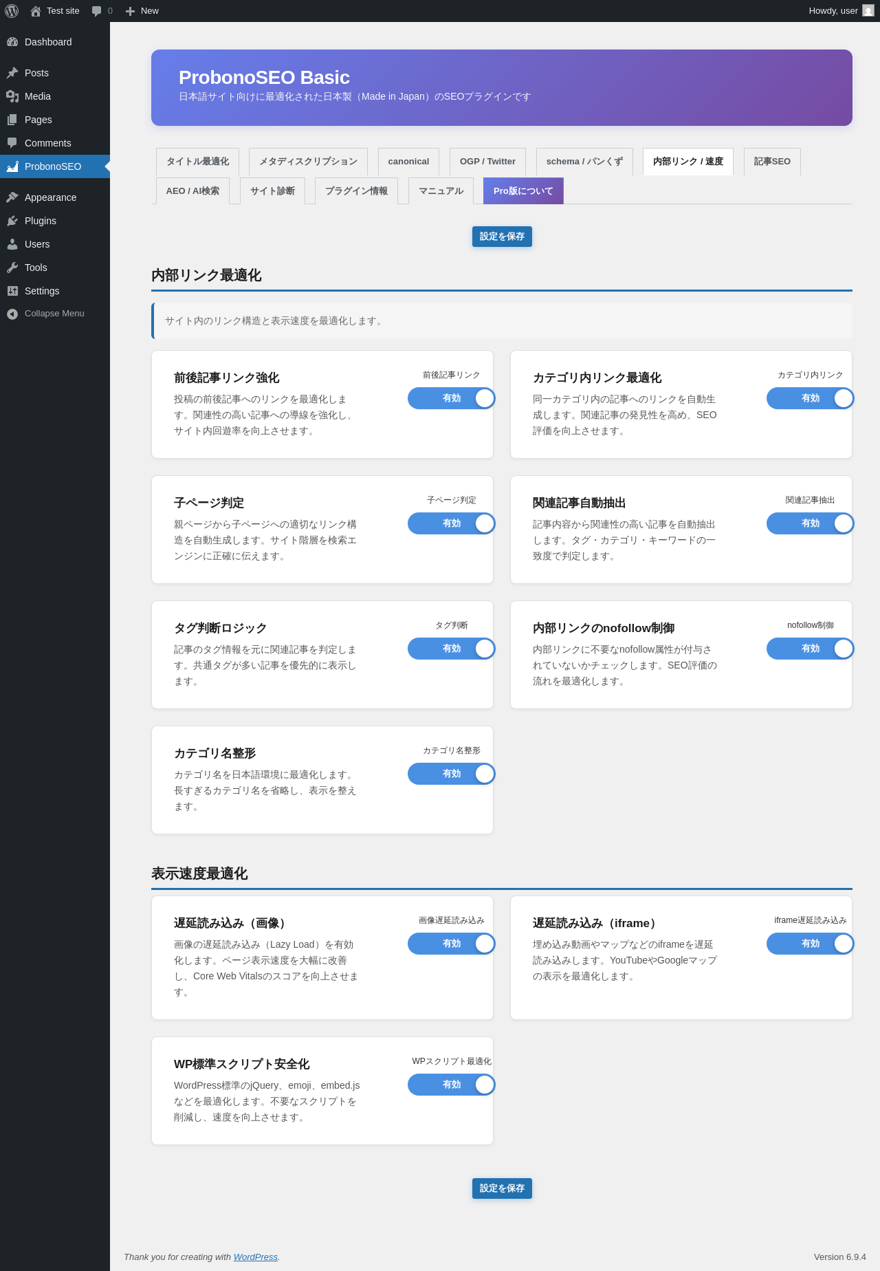
Task: Toggle the カテゴリ名整形 switch
Action: [452, 774]
